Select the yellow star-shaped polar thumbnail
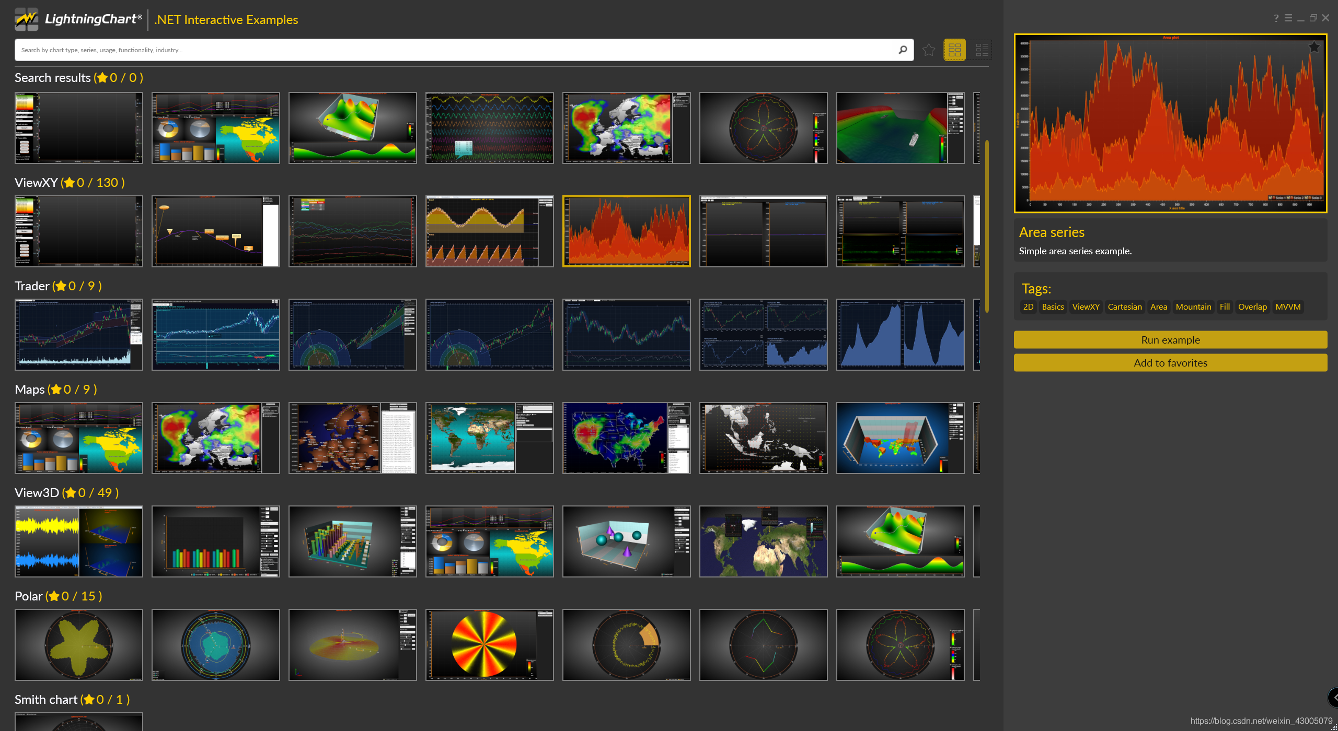 79,645
